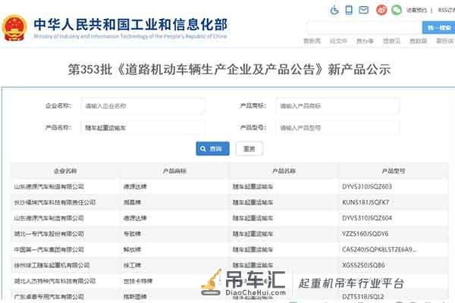
Task: Select the model cell starting with CA5240JSQPK
Action: (x=379, y=249)
